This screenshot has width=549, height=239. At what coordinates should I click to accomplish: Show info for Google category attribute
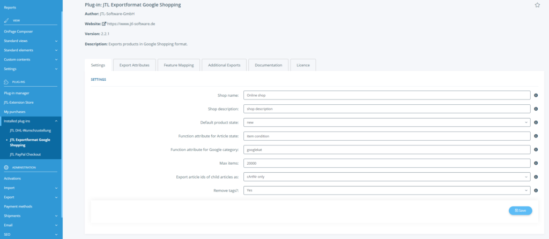[536, 150]
